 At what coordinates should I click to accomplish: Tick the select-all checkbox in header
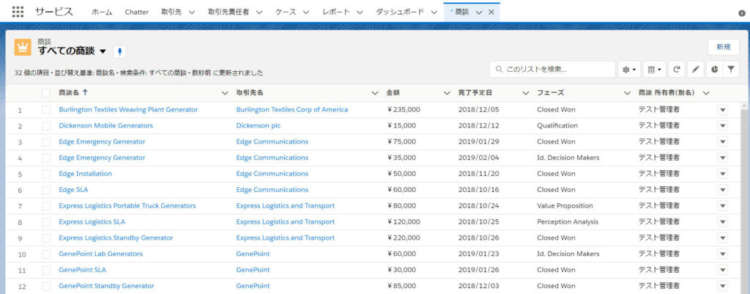(x=46, y=93)
